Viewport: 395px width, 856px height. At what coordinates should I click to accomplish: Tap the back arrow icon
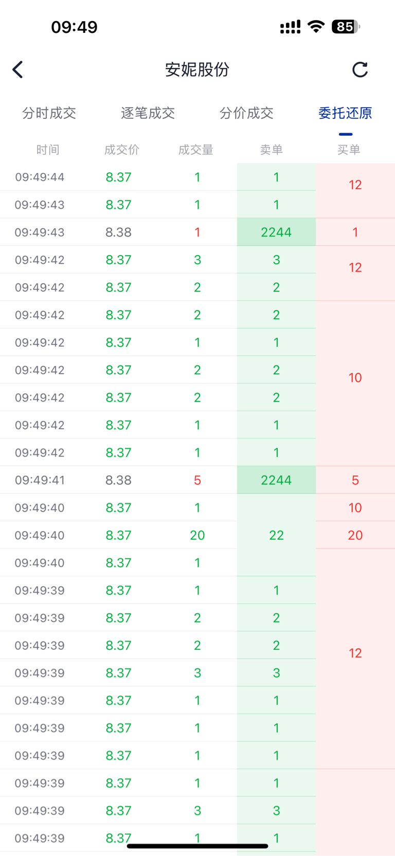[x=18, y=69]
